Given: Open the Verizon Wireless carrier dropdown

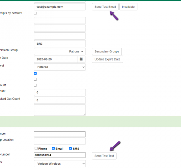Looking at the screenshot, I should point(60,164).
